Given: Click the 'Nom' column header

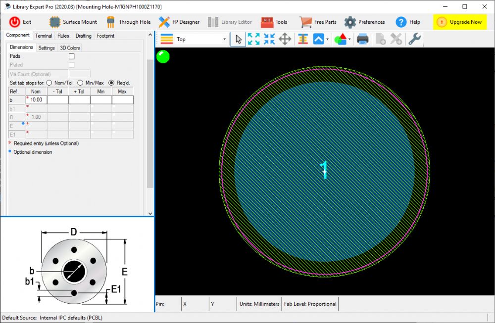Looking at the screenshot, I should [x=36, y=92].
